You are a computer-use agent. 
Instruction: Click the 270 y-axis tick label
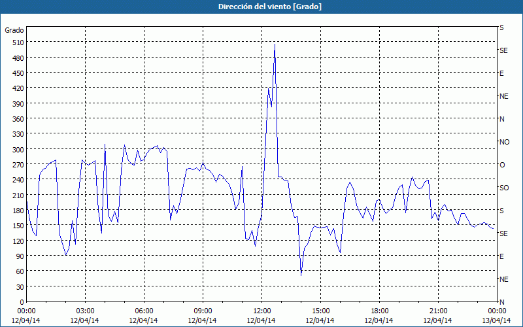pos(18,165)
